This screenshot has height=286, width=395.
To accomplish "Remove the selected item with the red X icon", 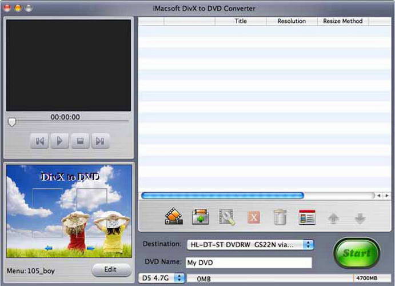I will [x=254, y=217].
